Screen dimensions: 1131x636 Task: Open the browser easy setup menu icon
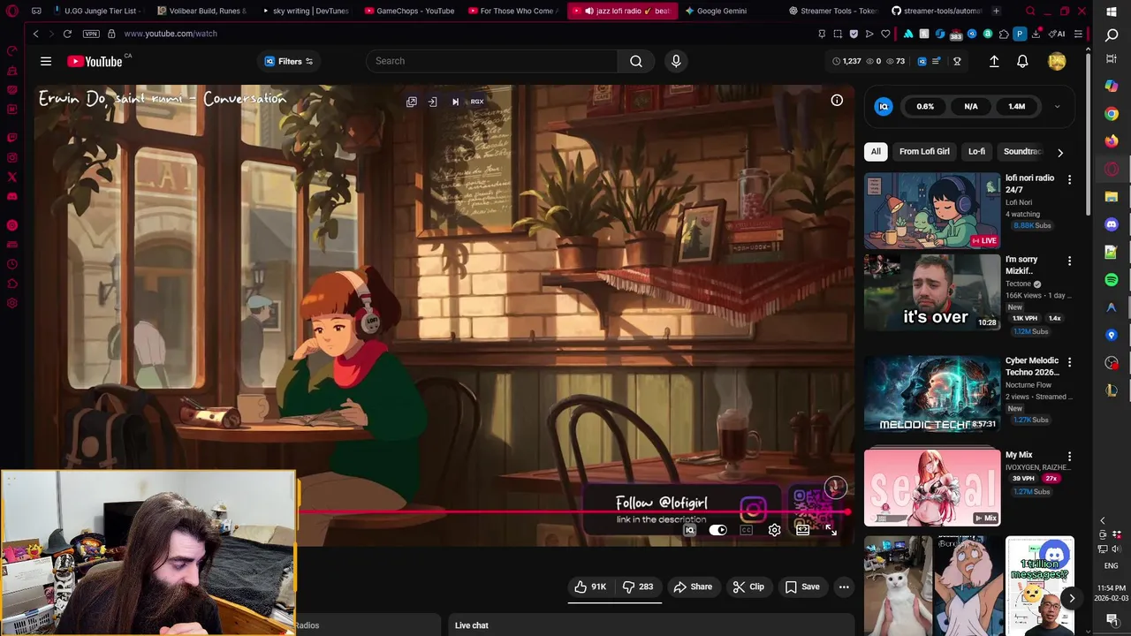[1078, 34]
